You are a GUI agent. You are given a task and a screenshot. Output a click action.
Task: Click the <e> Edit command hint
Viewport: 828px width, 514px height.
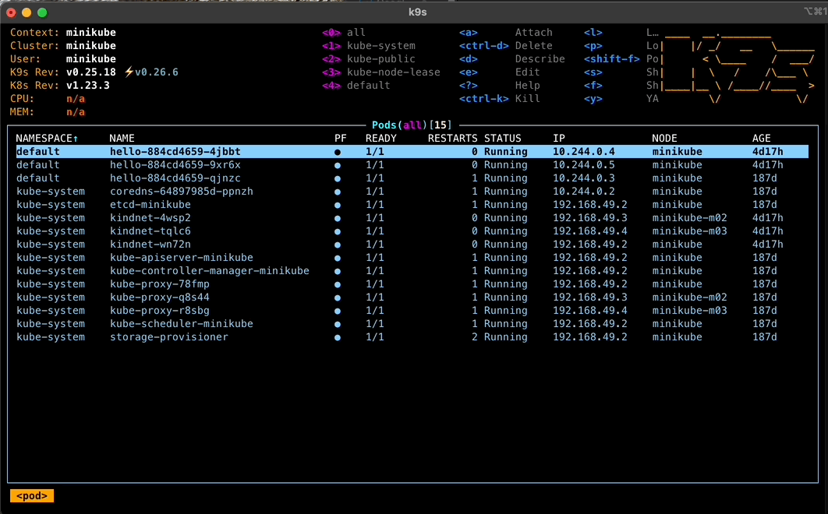pyautogui.click(x=500, y=72)
